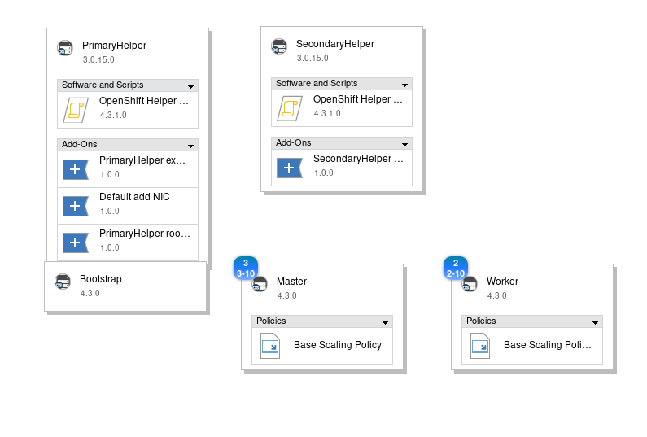Image resolution: width=647 pixels, height=437 pixels.
Task: Click Worker version 4.3.0
Action: click(x=496, y=295)
